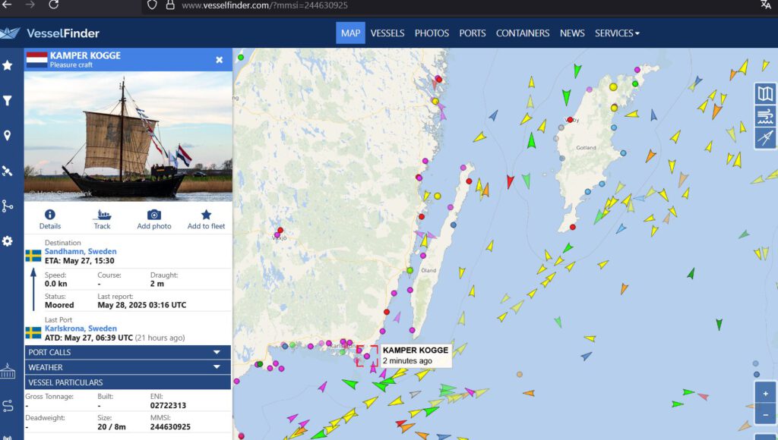Click the shield tracking protection icon
Image resolution: width=778 pixels, height=440 pixels.
point(152,5)
